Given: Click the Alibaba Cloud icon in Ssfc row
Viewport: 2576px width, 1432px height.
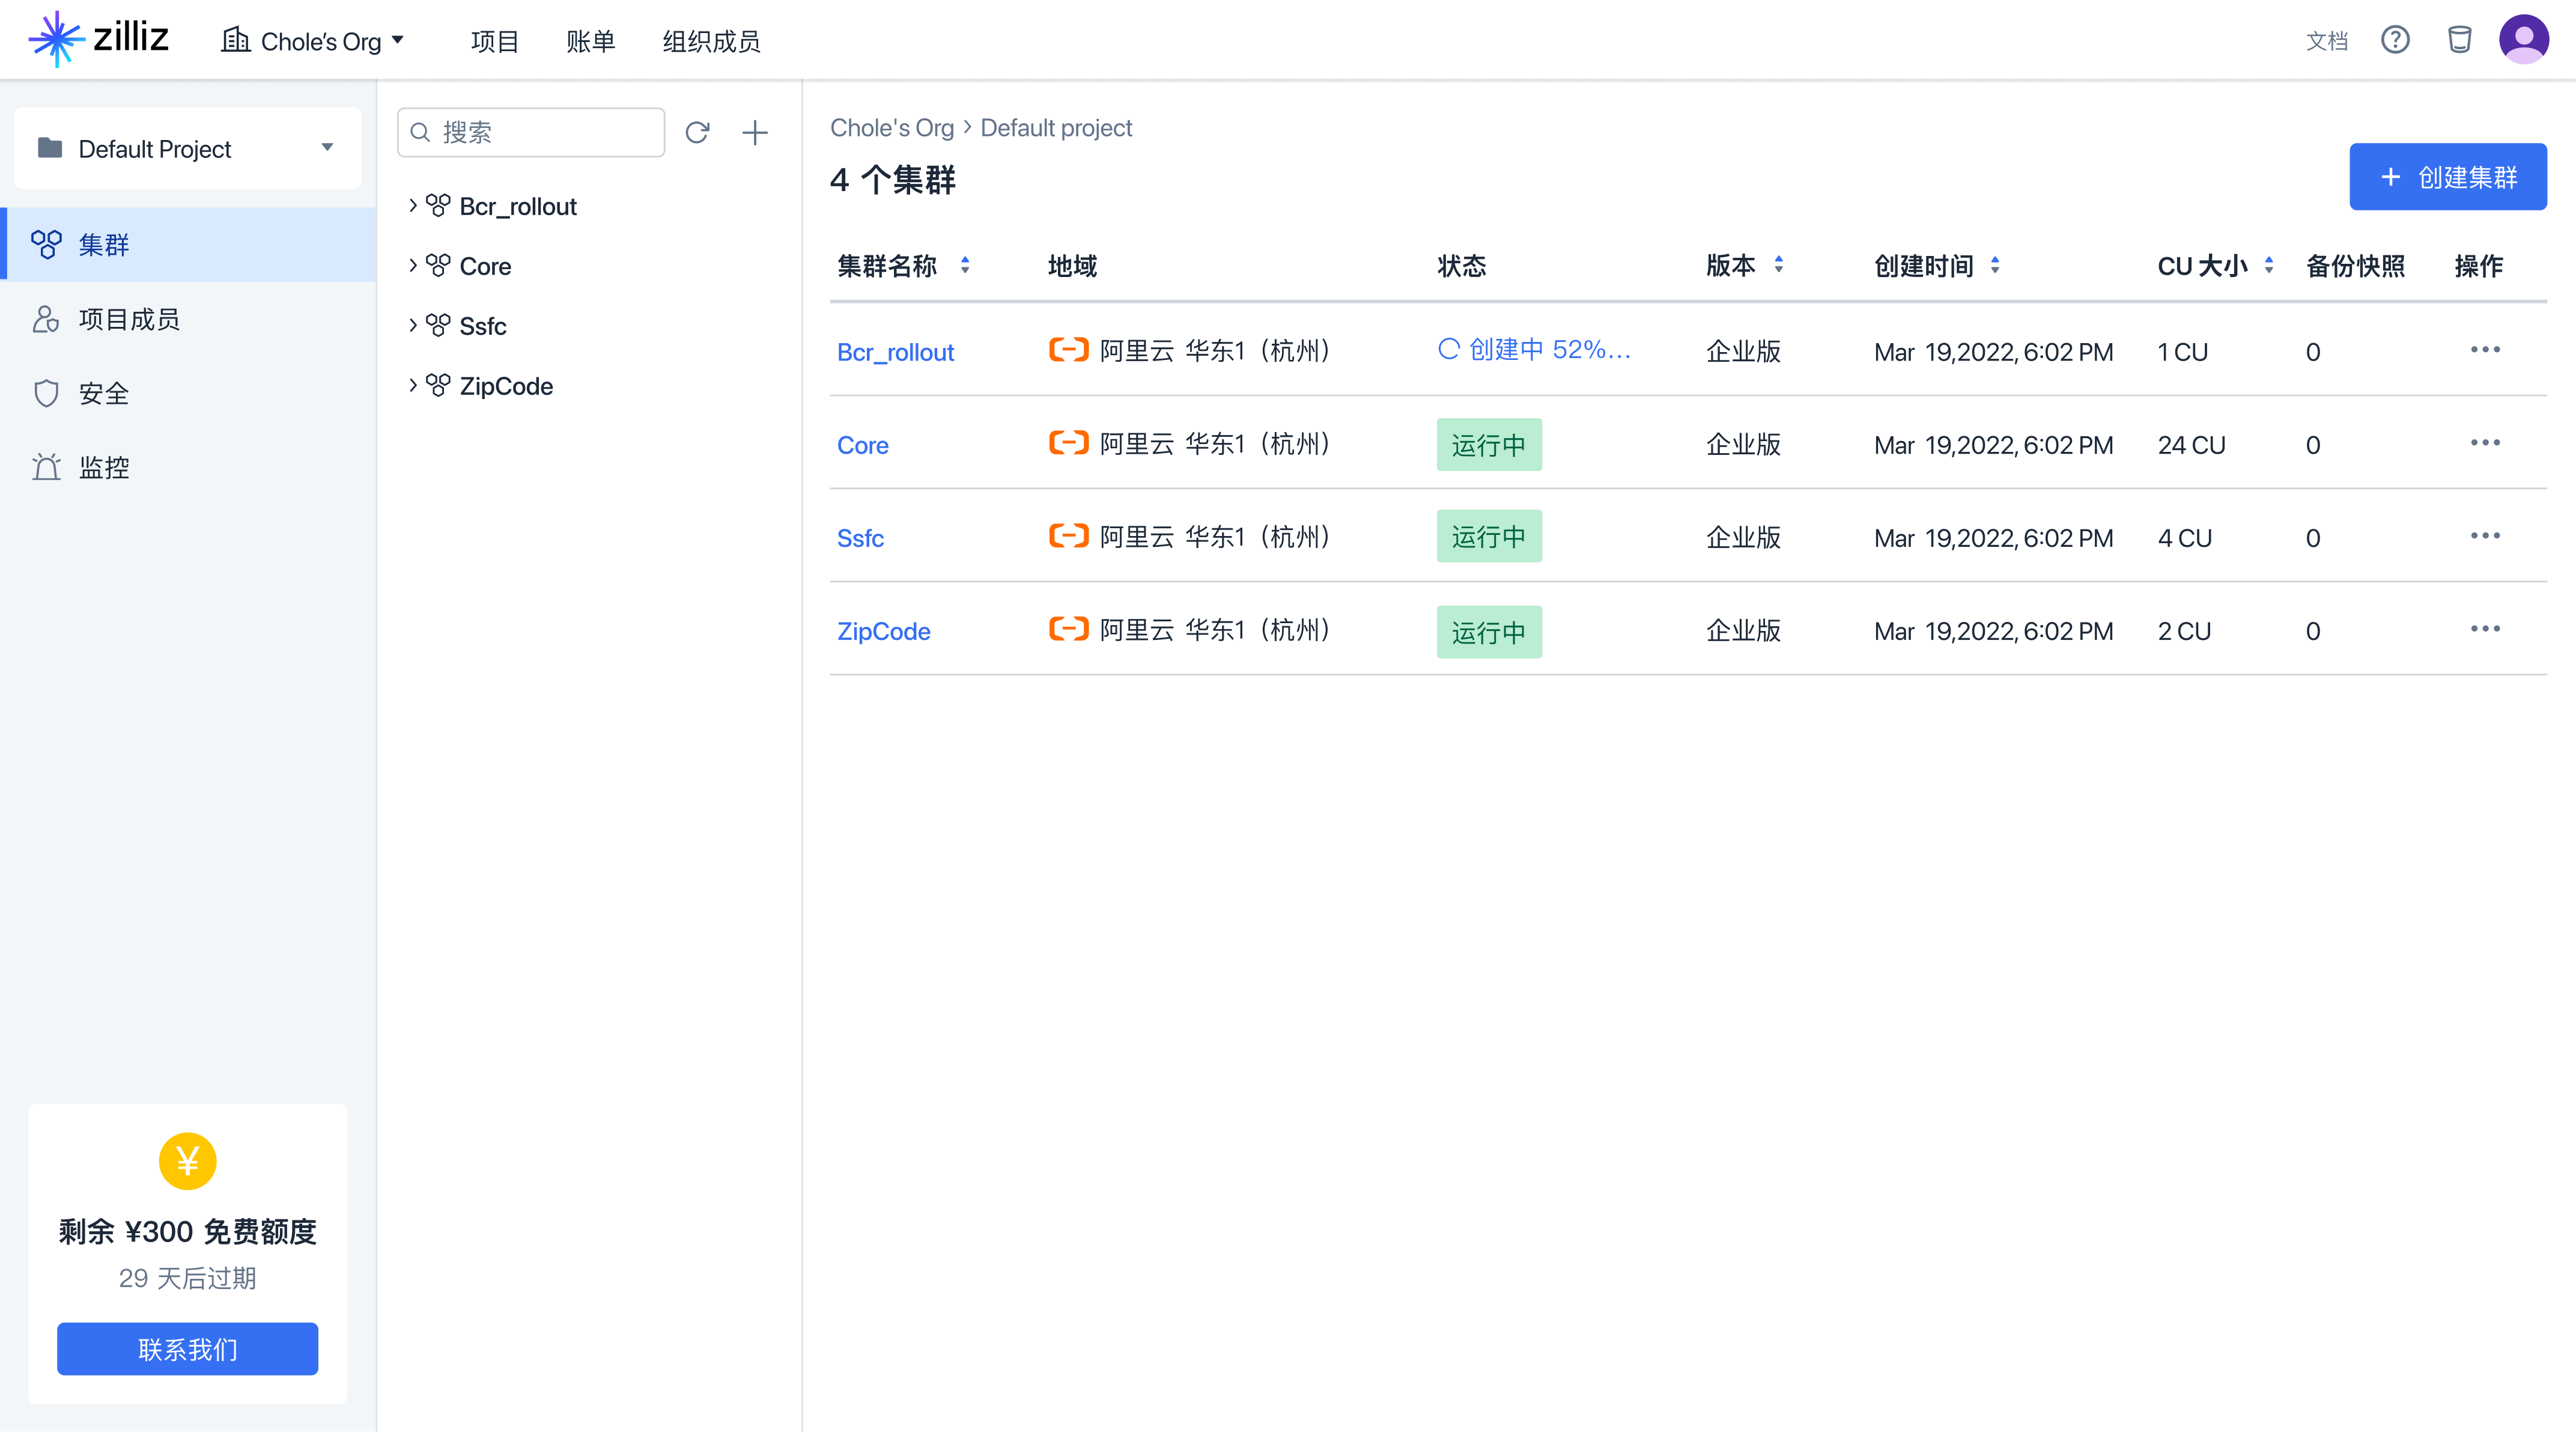Looking at the screenshot, I should point(1068,536).
